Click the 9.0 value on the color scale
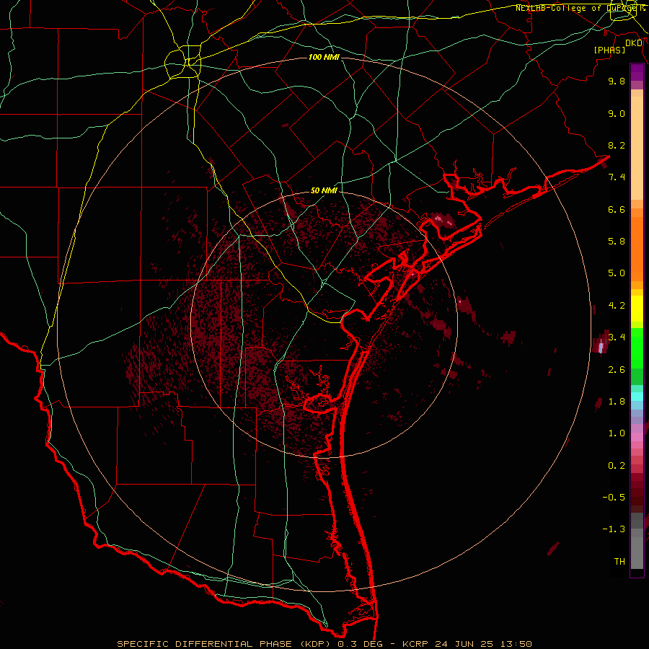 coord(617,113)
